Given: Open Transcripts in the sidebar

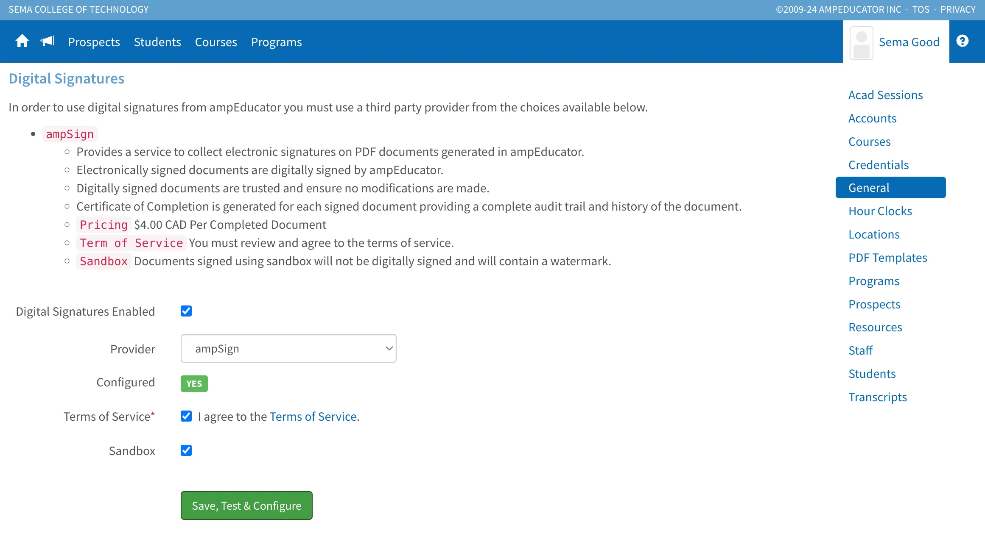Looking at the screenshot, I should 878,397.
